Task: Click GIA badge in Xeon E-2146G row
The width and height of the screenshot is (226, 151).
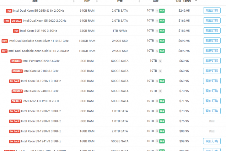Action: [162, 31]
